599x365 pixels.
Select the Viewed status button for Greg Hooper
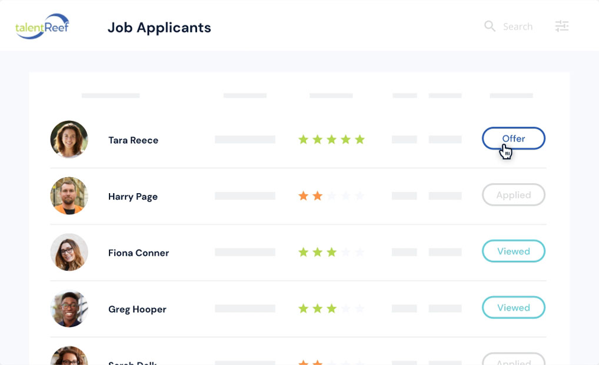[513, 307]
